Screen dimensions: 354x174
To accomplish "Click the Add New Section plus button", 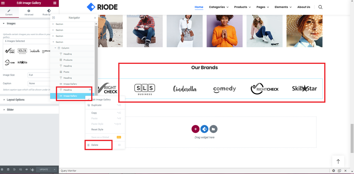I will point(196,129).
